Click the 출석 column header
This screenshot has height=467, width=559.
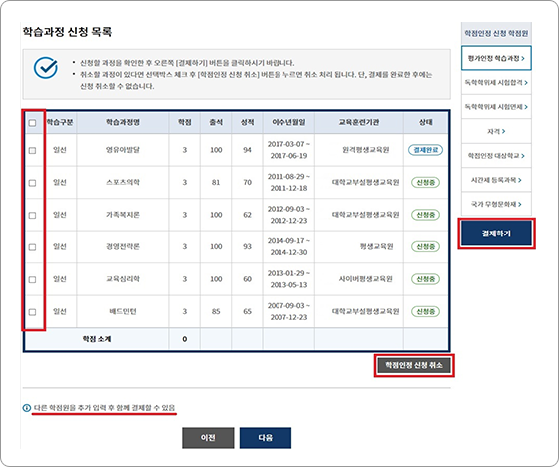pos(216,122)
